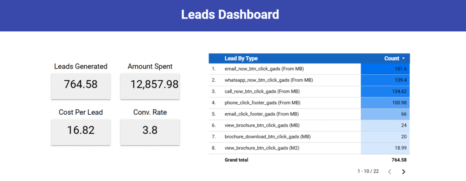Select phone_click_footer_gads (From MB) row
466x181 pixels.
(309, 103)
